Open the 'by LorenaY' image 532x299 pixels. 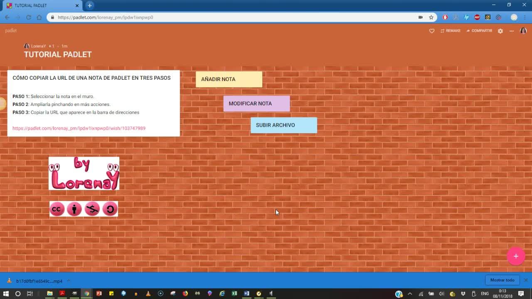[84, 173]
